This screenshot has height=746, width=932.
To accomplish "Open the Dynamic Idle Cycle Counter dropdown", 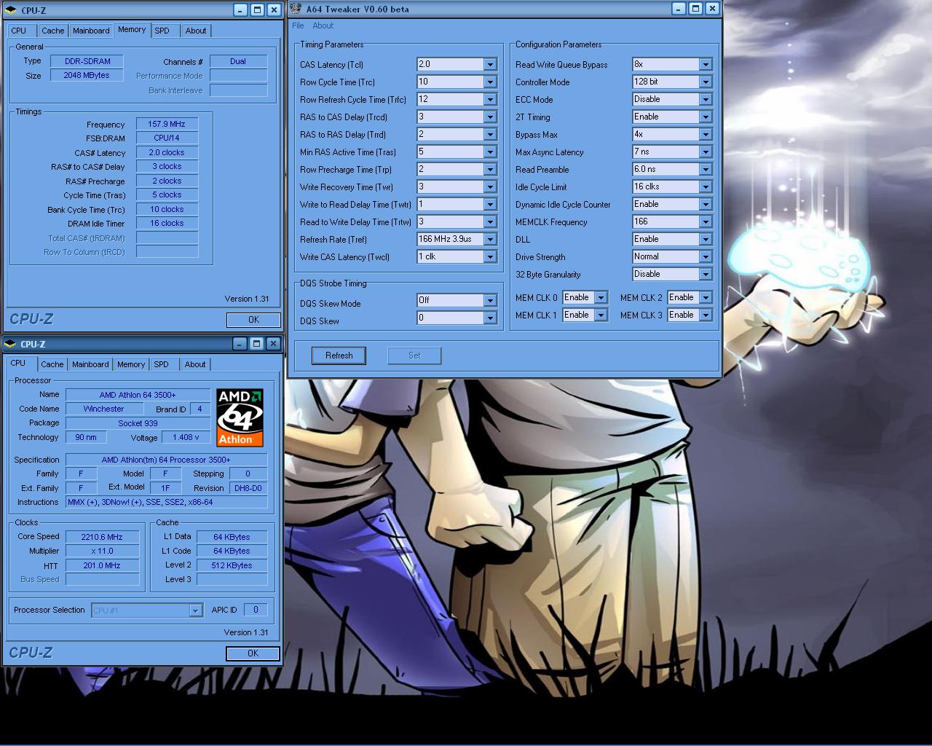I will point(706,204).
